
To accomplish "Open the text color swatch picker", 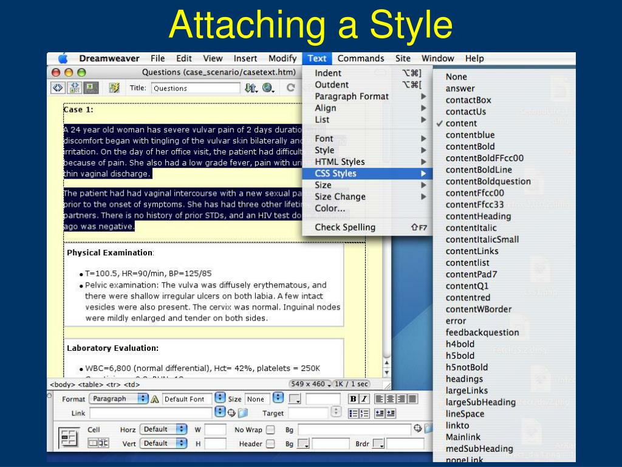I will pyautogui.click(x=295, y=399).
